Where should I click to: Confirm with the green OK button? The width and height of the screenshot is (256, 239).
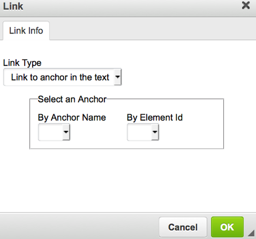(227, 227)
